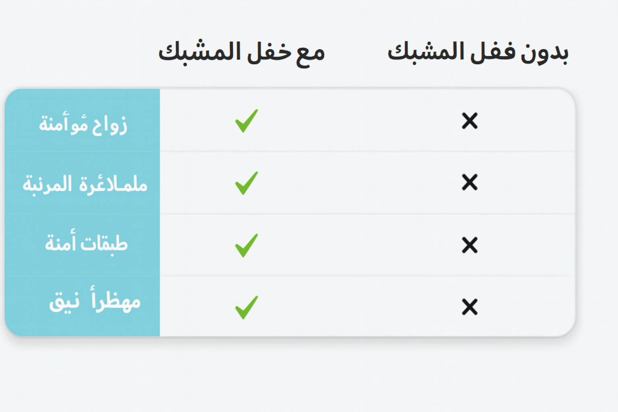
Task: Click the مهظرأ نيق row label
Action: (x=95, y=301)
